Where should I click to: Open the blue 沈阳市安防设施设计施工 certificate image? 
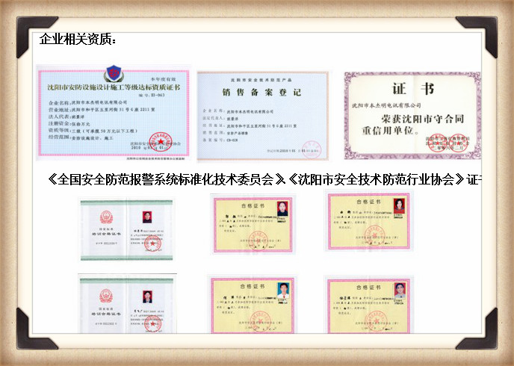[x=114, y=112]
